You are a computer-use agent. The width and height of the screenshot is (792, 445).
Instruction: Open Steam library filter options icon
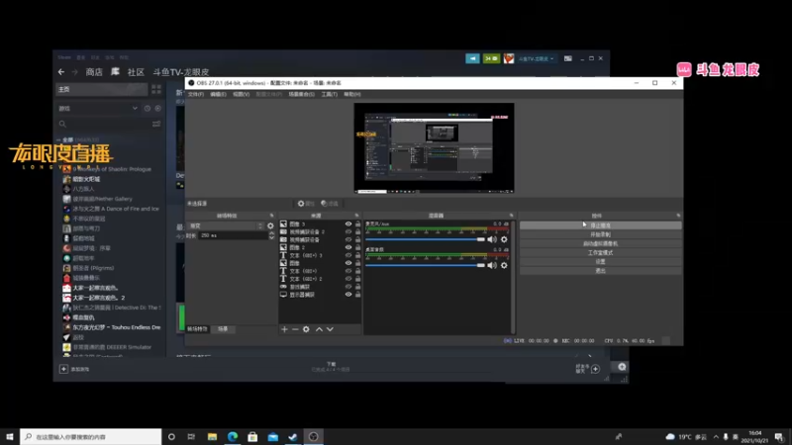(x=156, y=125)
